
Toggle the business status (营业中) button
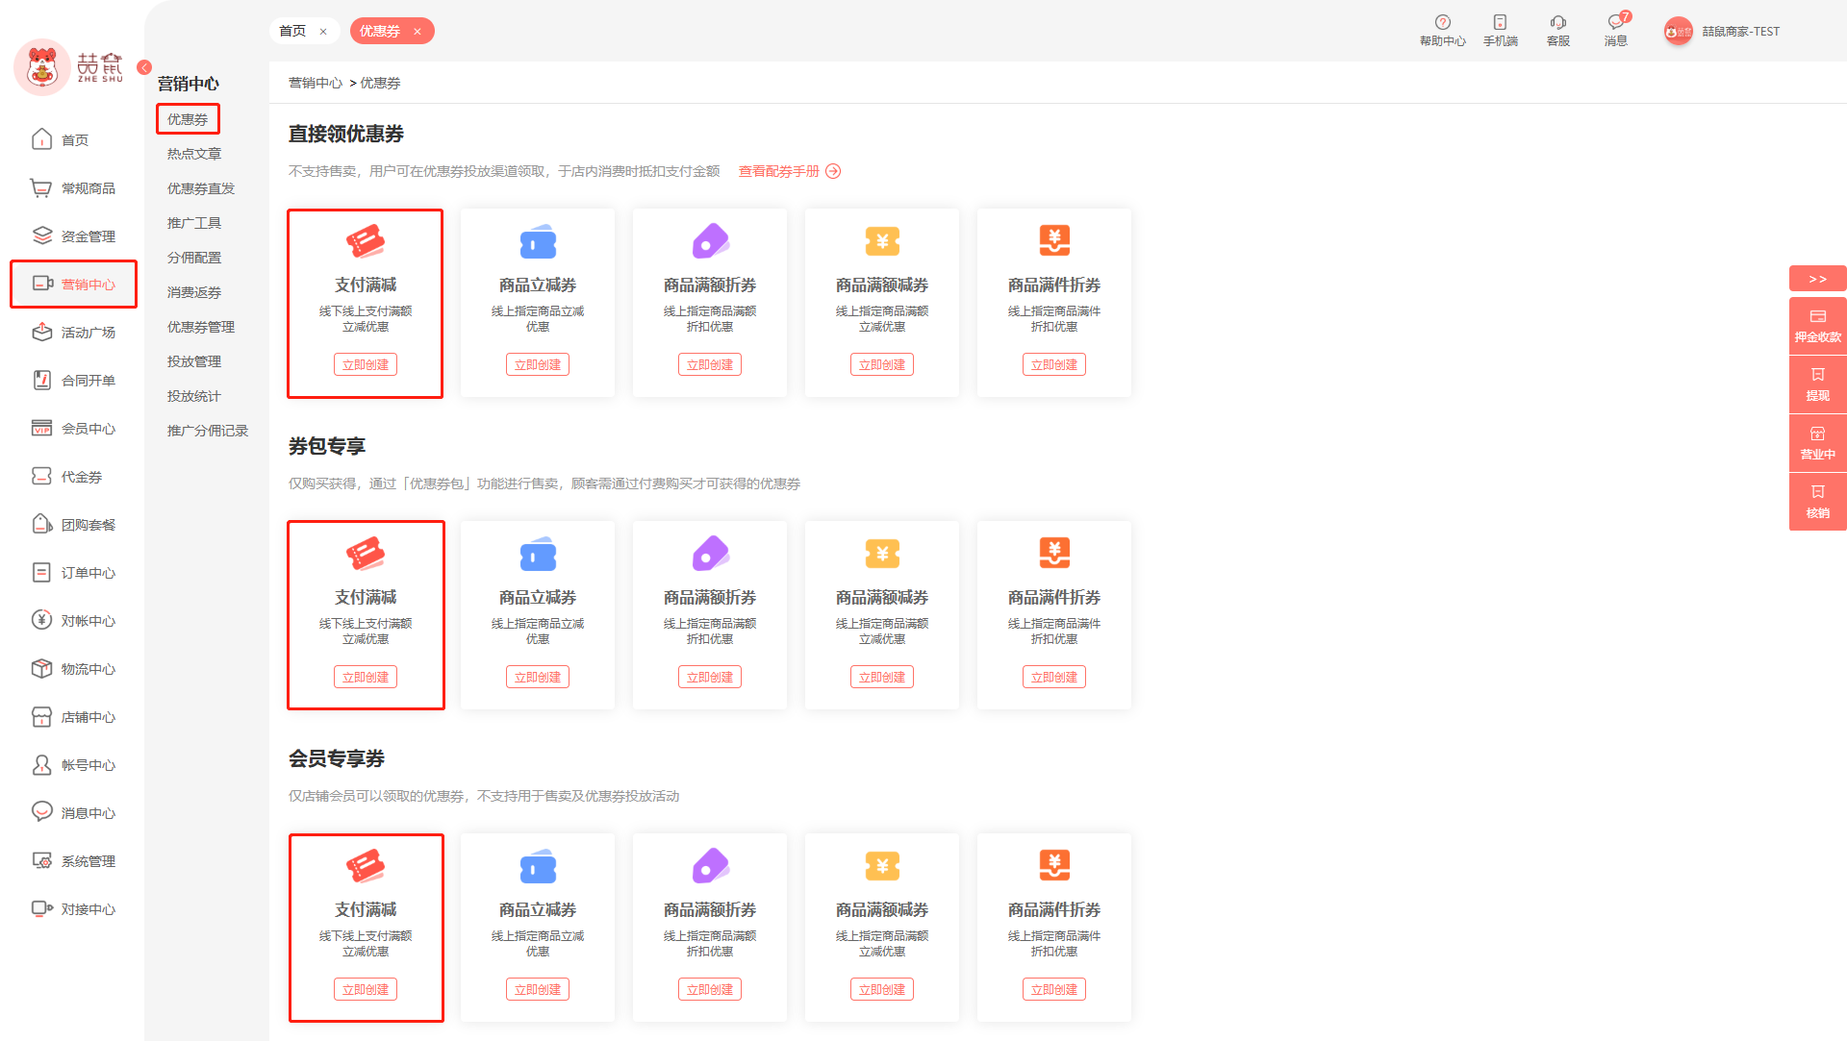pyautogui.click(x=1817, y=443)
